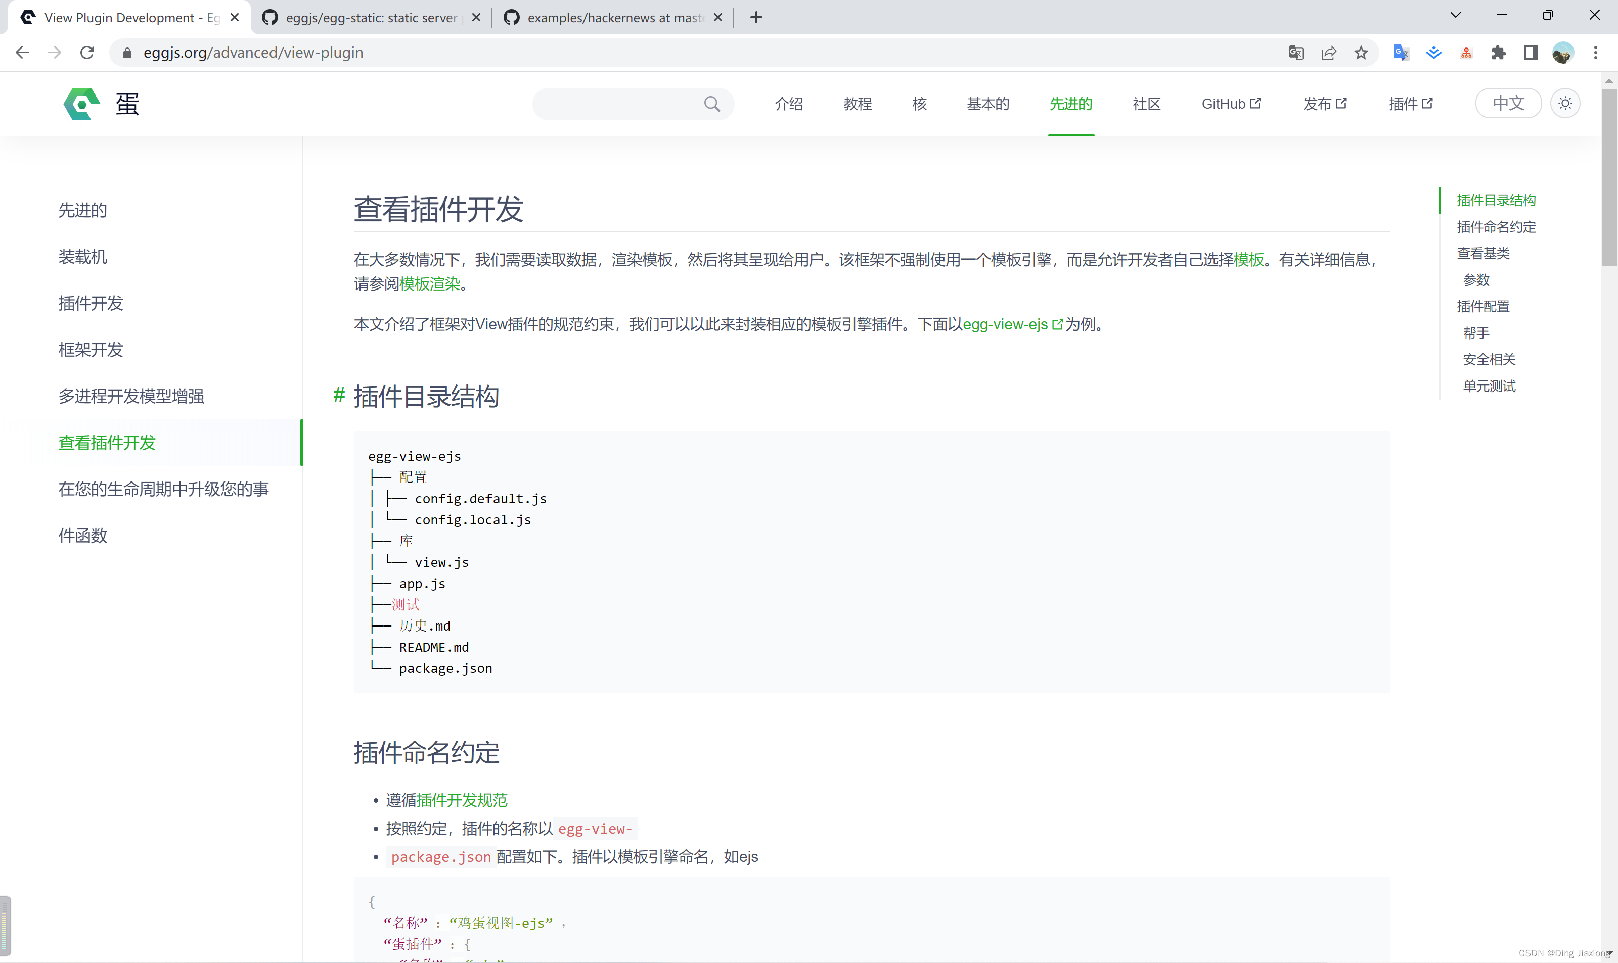Select 先进的 in the left sidebar
Image resolution: width=1618 pixels, height=963 pixels.
(x=82, y=210)
